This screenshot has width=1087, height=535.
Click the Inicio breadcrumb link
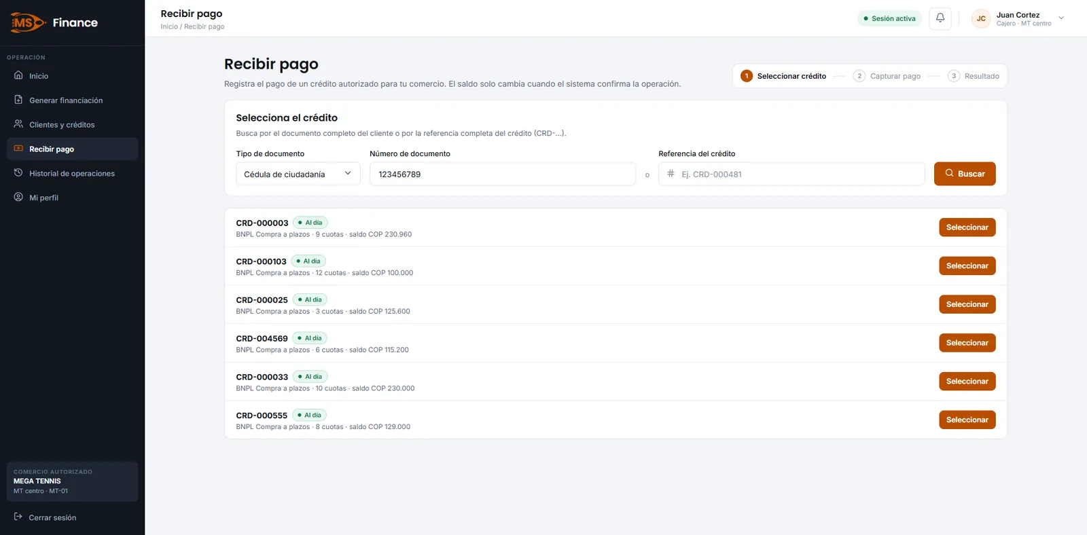pos(169,26)
